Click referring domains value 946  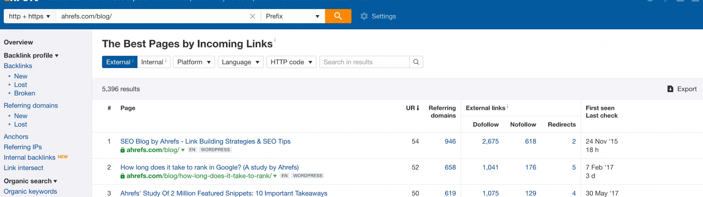[450, 141]
